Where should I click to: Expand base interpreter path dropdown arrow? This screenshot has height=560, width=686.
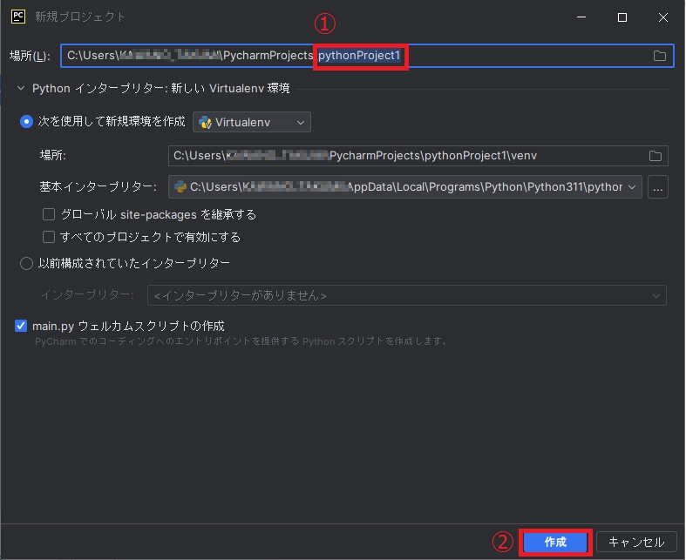(x=632, y=186)
